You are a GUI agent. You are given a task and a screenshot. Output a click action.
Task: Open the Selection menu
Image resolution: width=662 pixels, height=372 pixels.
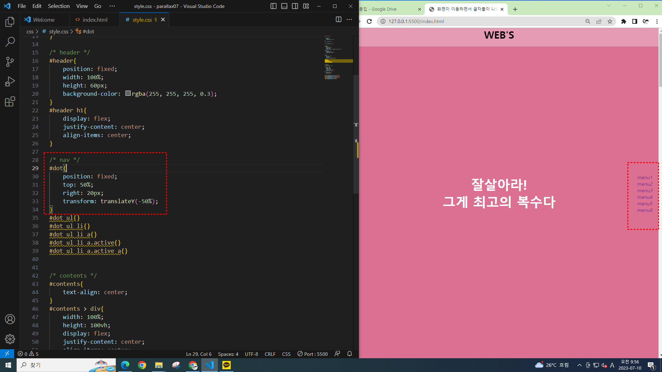tap(59, 6)
